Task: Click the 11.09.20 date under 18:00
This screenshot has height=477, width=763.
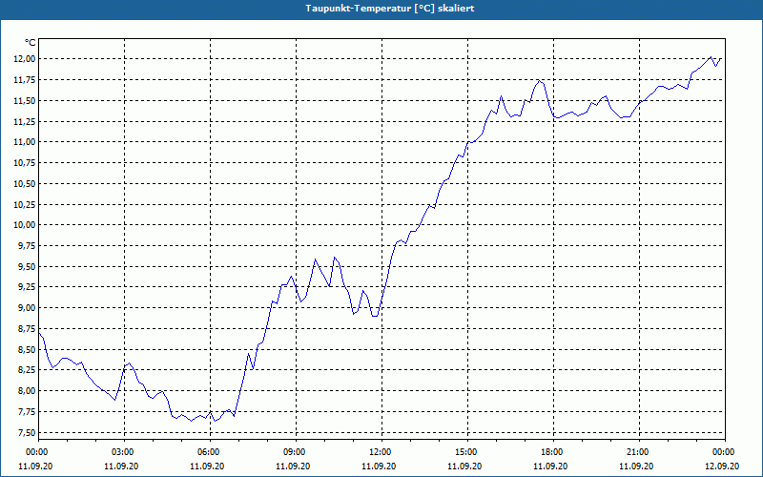Action: (550, 466)
